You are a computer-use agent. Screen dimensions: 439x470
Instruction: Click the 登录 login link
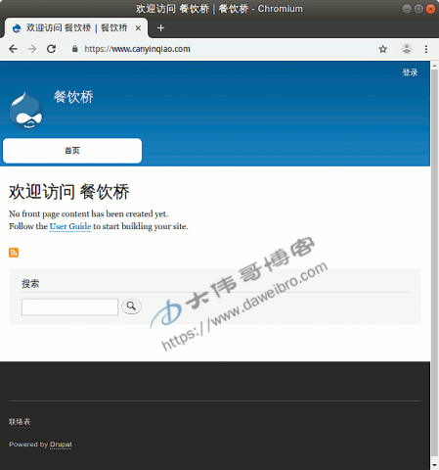pyautogui.click(x=410, y=72)
